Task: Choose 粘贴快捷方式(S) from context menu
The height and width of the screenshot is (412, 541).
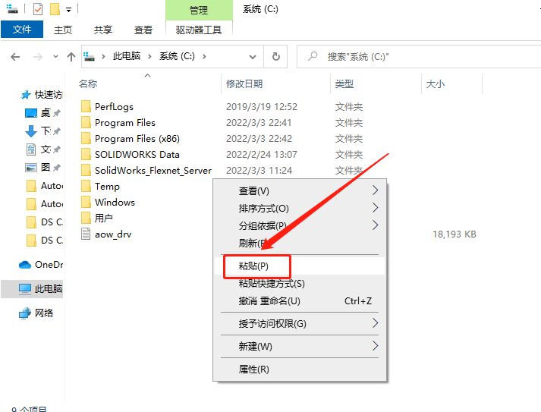Action: pyautogui.click(x=300, y=284)
